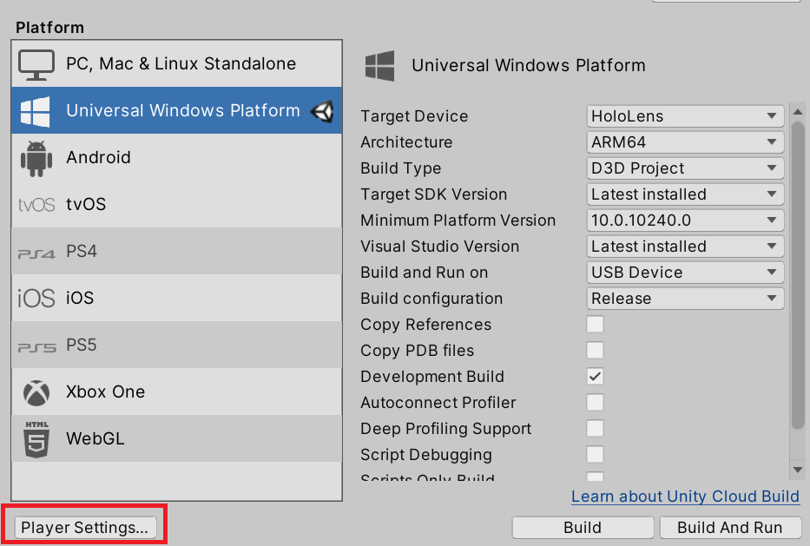The height and width of the screenshot is (546, 810).
Task: Click the Universal Windows Platform header title
Action: 529,66
